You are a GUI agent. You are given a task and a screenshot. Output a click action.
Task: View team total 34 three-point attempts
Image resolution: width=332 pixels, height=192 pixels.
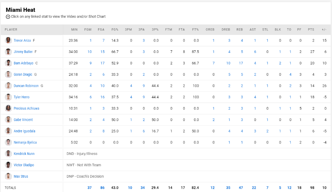(143, 188)
